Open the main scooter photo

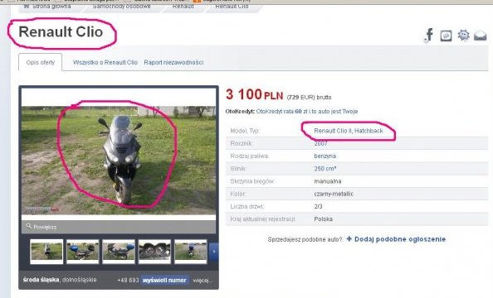click(x=119, y=161)
